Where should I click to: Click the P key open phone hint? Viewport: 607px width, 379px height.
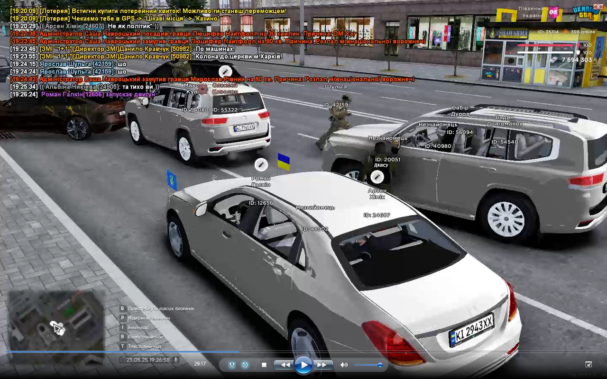coord(145,318)
